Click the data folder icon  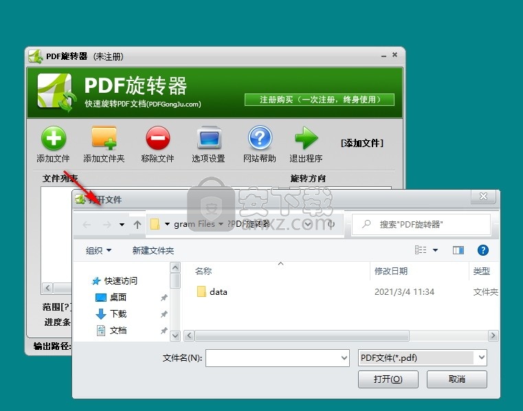point(201,291)
